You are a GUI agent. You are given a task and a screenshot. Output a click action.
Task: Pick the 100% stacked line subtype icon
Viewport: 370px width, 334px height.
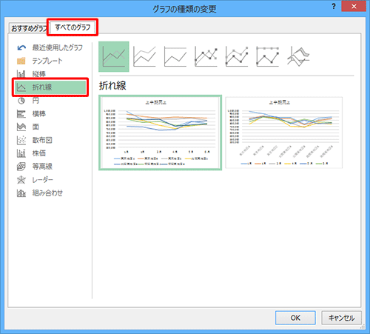click(x=175, y=56)
